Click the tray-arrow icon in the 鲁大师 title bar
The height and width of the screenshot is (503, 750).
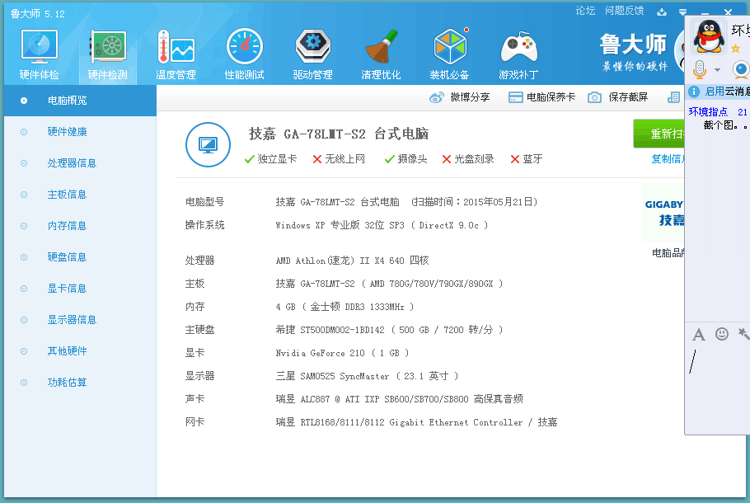[662, 12]
